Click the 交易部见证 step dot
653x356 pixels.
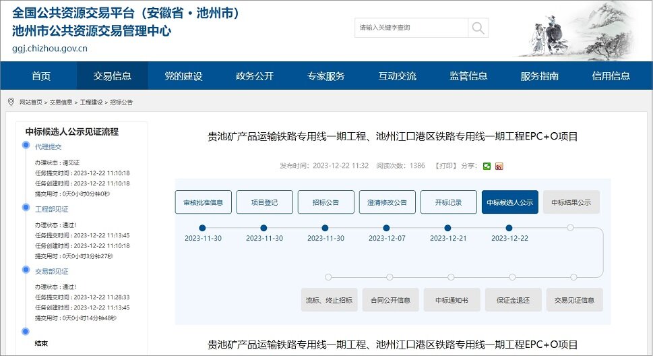coord(26,270)
